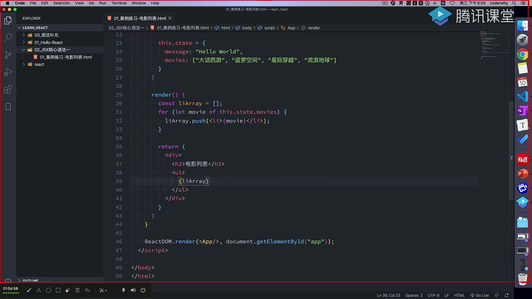Click the Ln 39, Col 23 status entry

click(x=388, y=295)
